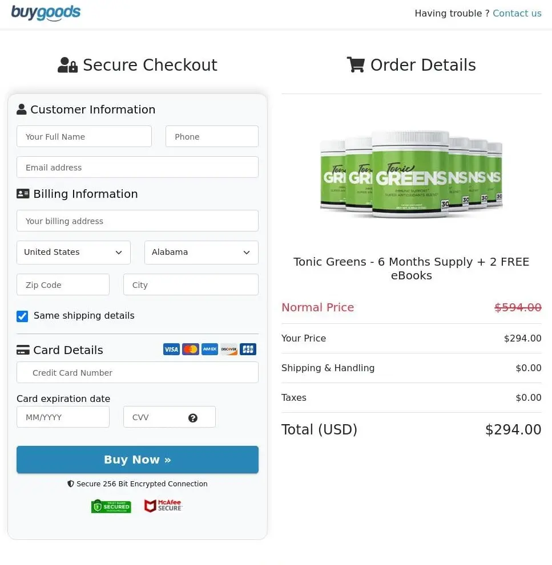Screen dimensions: 552x565
Task: Click the JCB payment icon
Action: coord(248,349)
